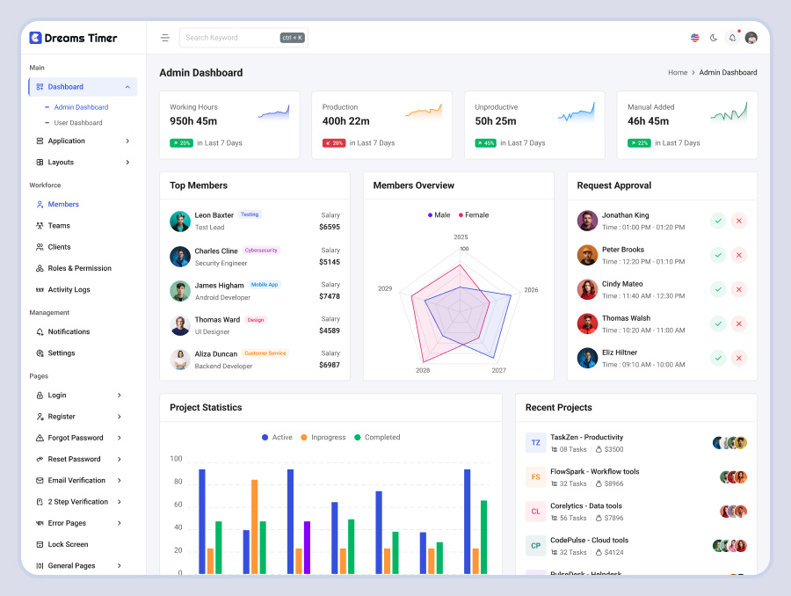Click the CL Corelytics project icon
This screenshot has height=596, width=791.
pos(536,512)
